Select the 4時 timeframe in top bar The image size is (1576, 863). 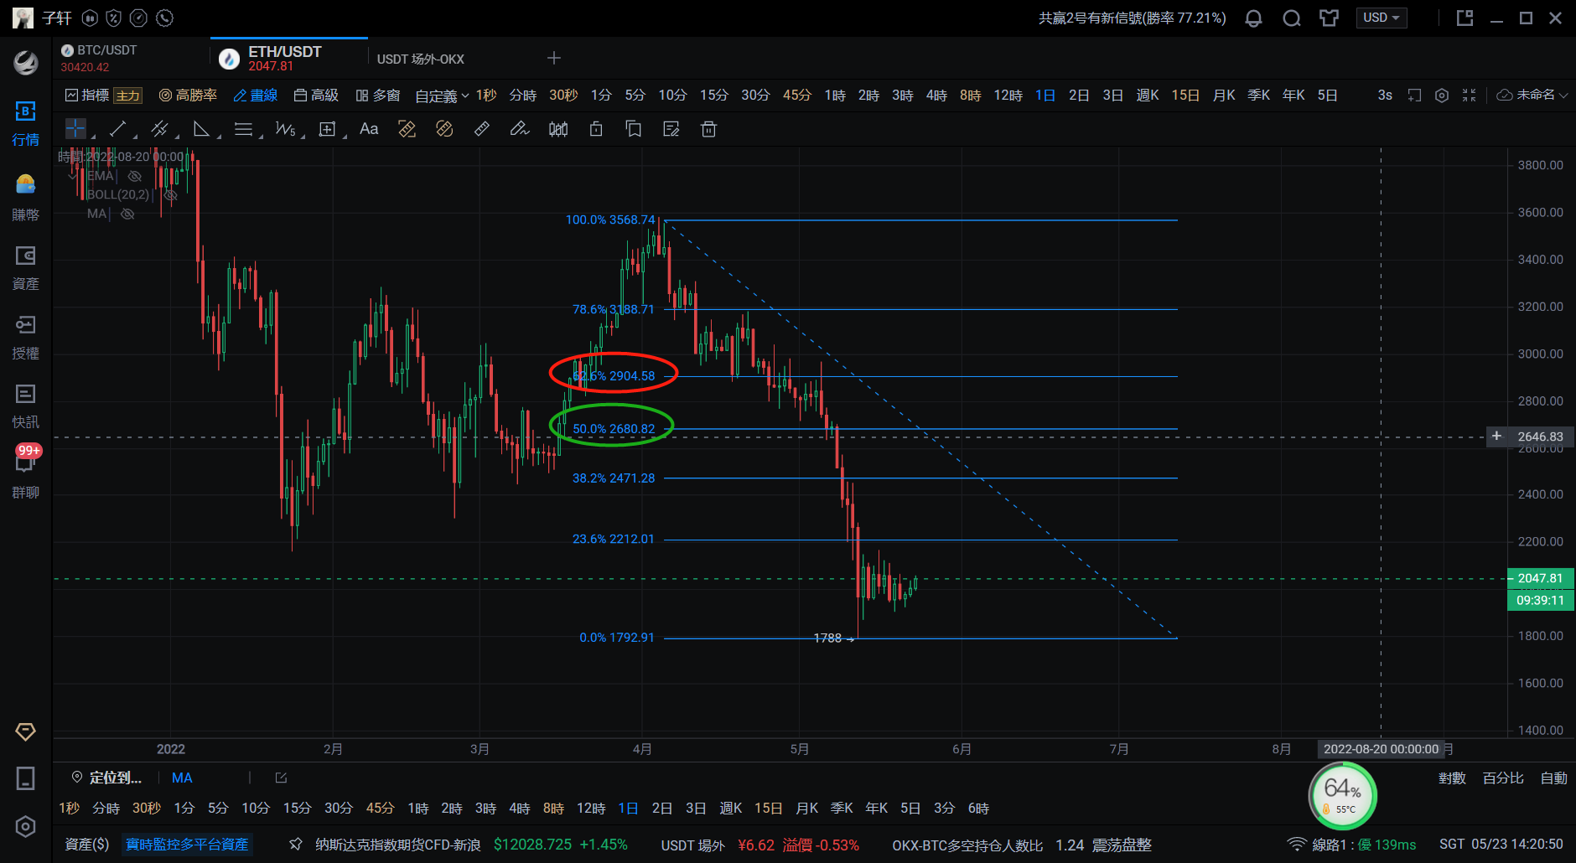point(936,96)
